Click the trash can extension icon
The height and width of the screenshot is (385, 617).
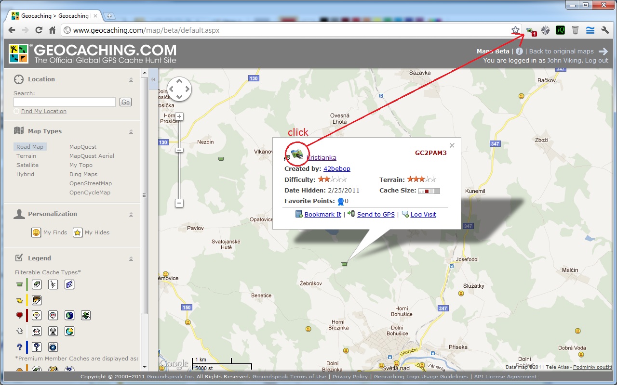(x=575, y=30)
